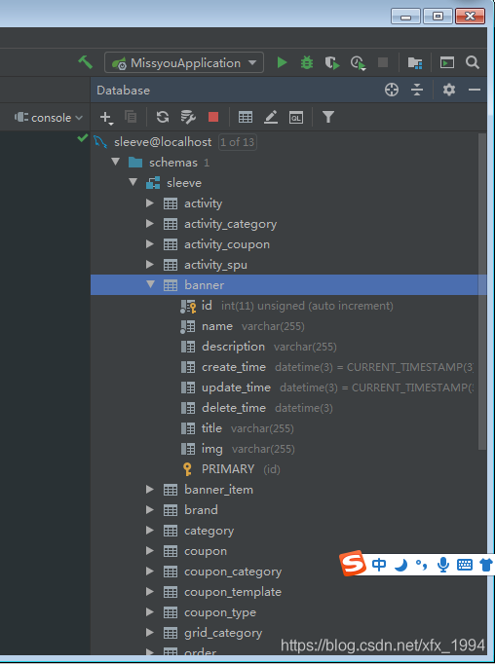Select the coupon_type table
The image size is (495, 664).
(220, 612)
